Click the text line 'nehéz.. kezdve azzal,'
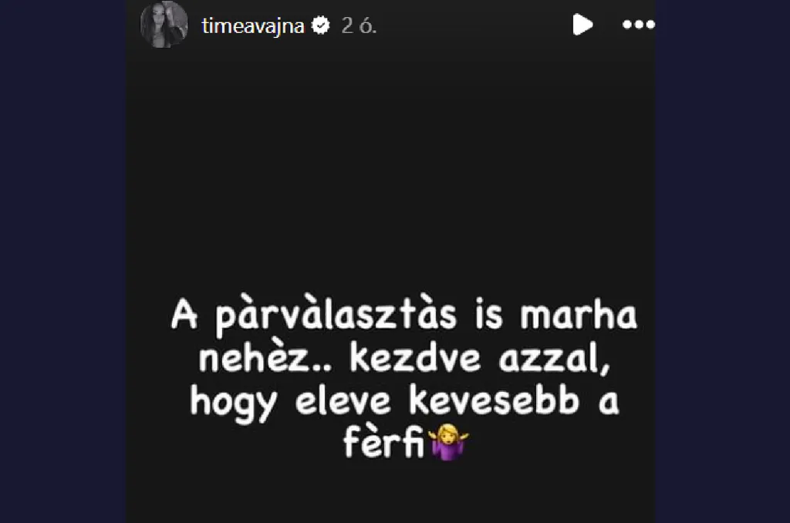This screenshot has height=523, width=790. [404, 358]
